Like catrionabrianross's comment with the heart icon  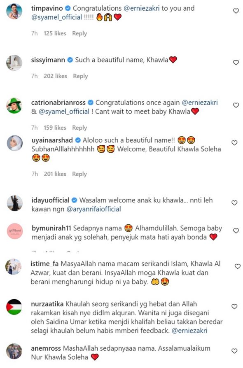[x=236, y=105]
